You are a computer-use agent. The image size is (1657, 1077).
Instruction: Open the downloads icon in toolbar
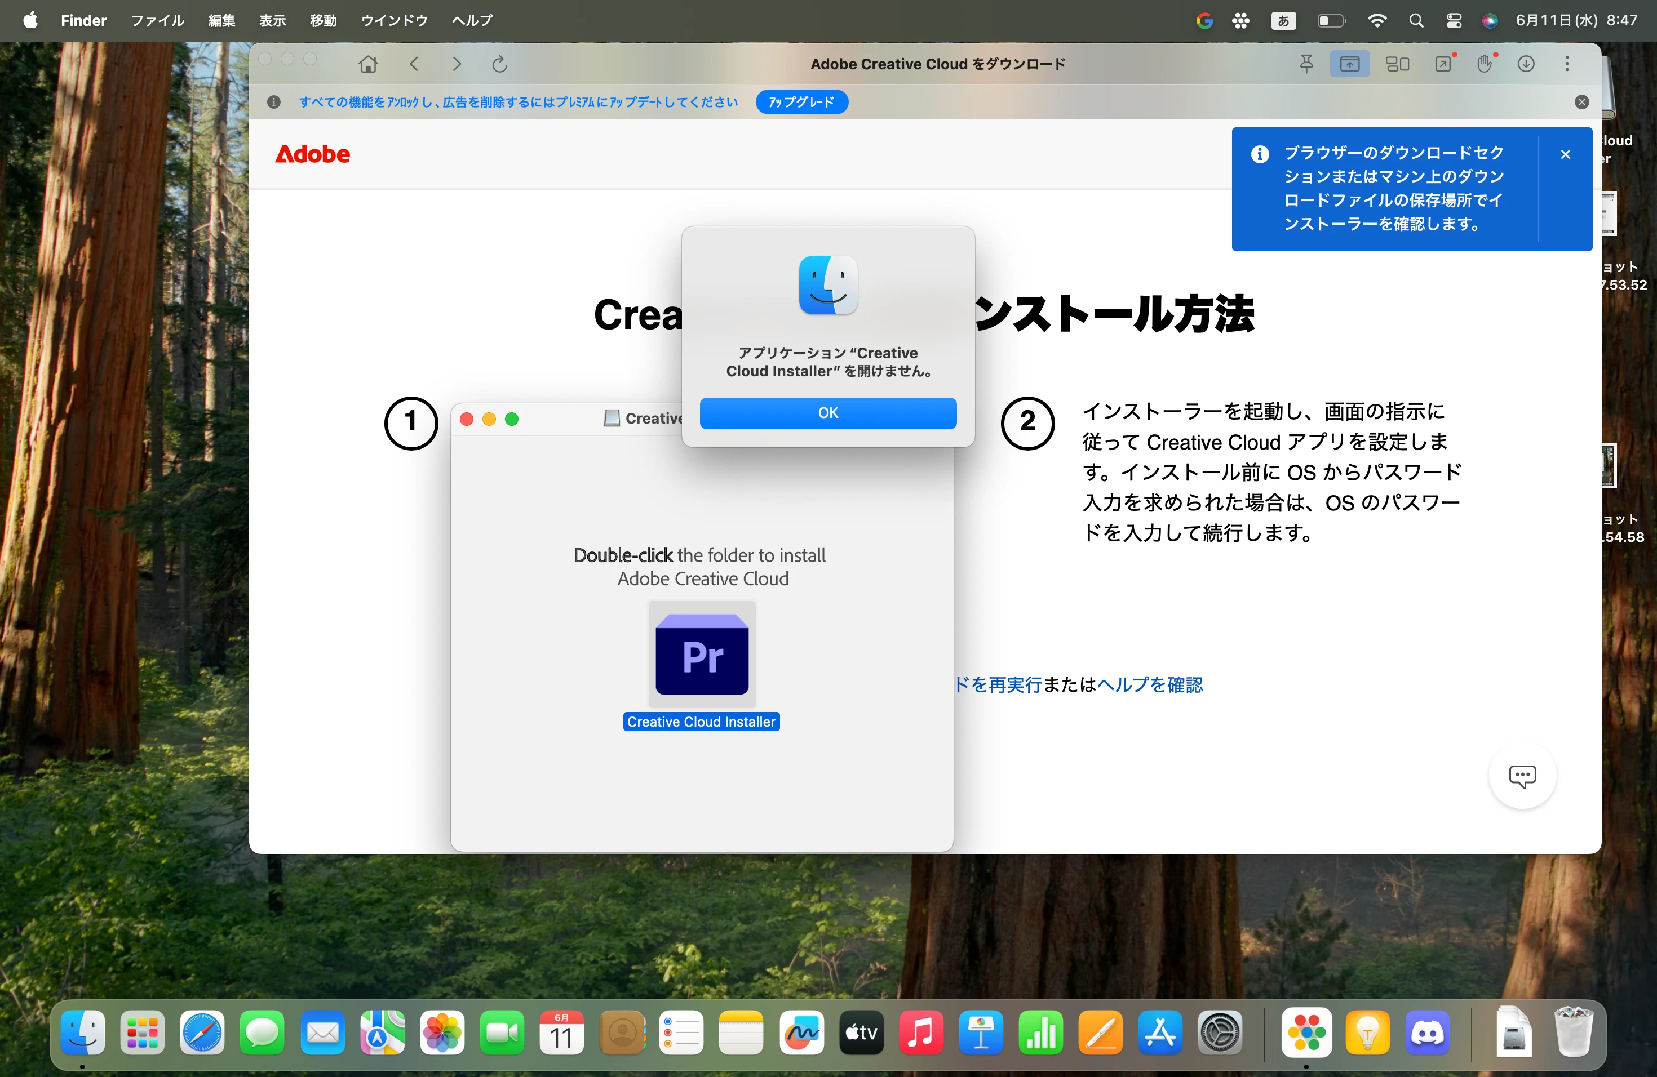click(x=1526, y=64)
